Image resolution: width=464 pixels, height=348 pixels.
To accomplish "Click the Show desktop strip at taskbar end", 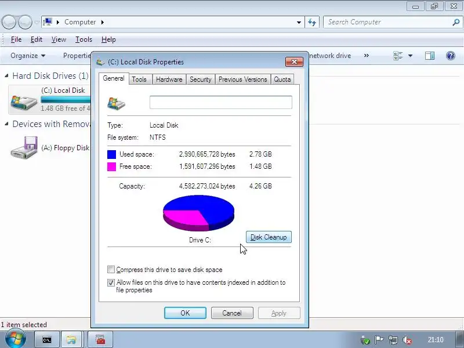I will pos(459,340).
